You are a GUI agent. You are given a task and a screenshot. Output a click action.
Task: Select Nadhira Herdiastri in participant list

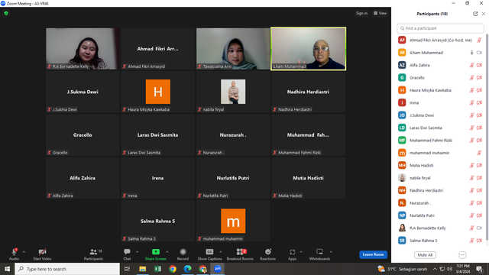coord(440,190)
